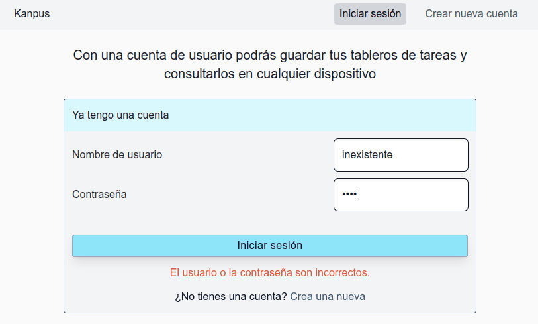Click the highlighted login item in the navbar
Screen dimensions: 538x324
(x=370, y=13)
